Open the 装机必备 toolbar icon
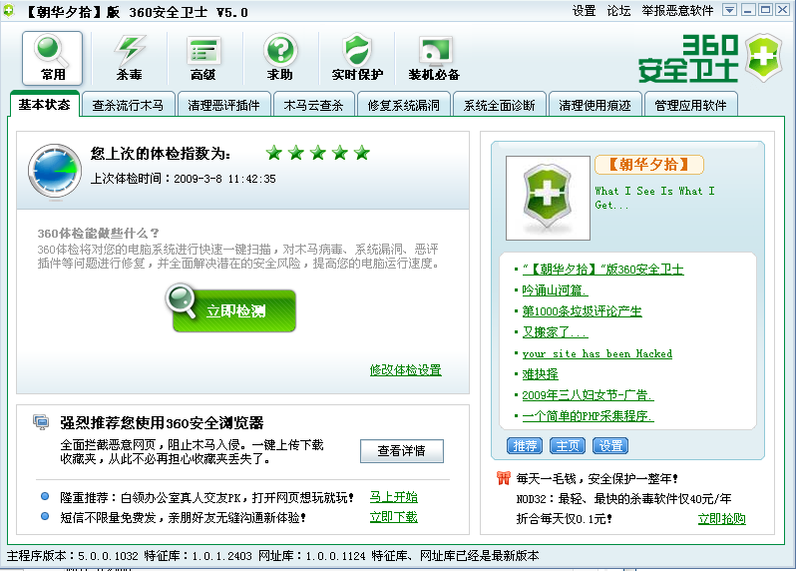Image resolution: width=796 pixels, height=571 pixels. pos(434,58)
